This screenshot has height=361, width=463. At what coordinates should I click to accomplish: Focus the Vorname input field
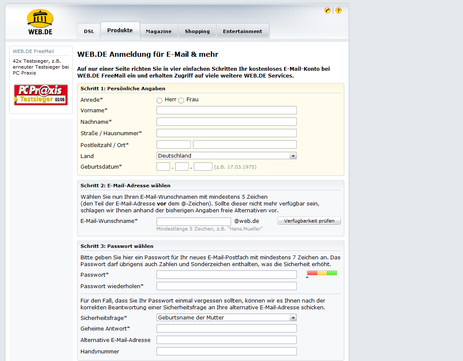click(226, 111)
